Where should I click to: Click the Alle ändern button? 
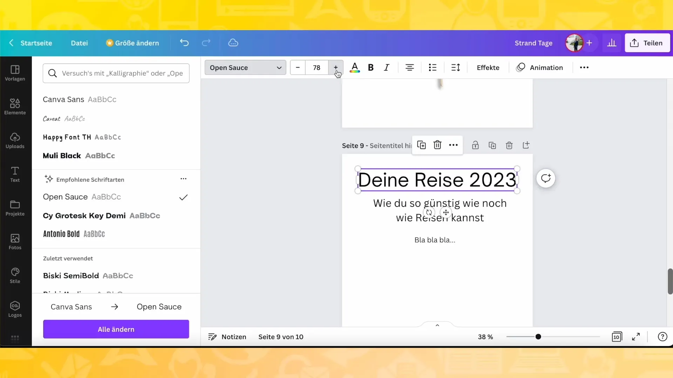pyautogui.click(x=116, y=329)
